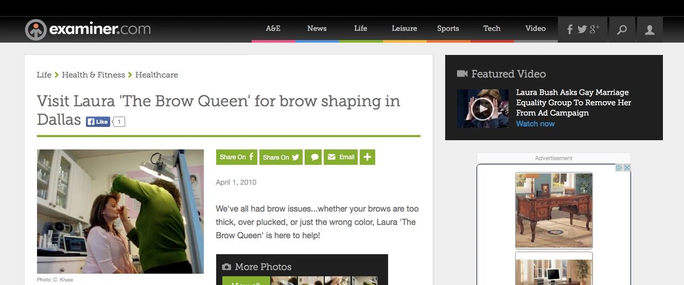The image size is (684, 285).
Task: Open the search magnifier icon
Action: [x=622, y=30]
